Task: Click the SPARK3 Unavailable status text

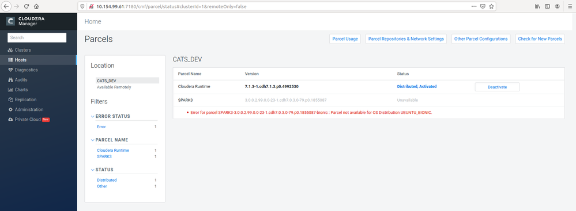Action: 407,100
